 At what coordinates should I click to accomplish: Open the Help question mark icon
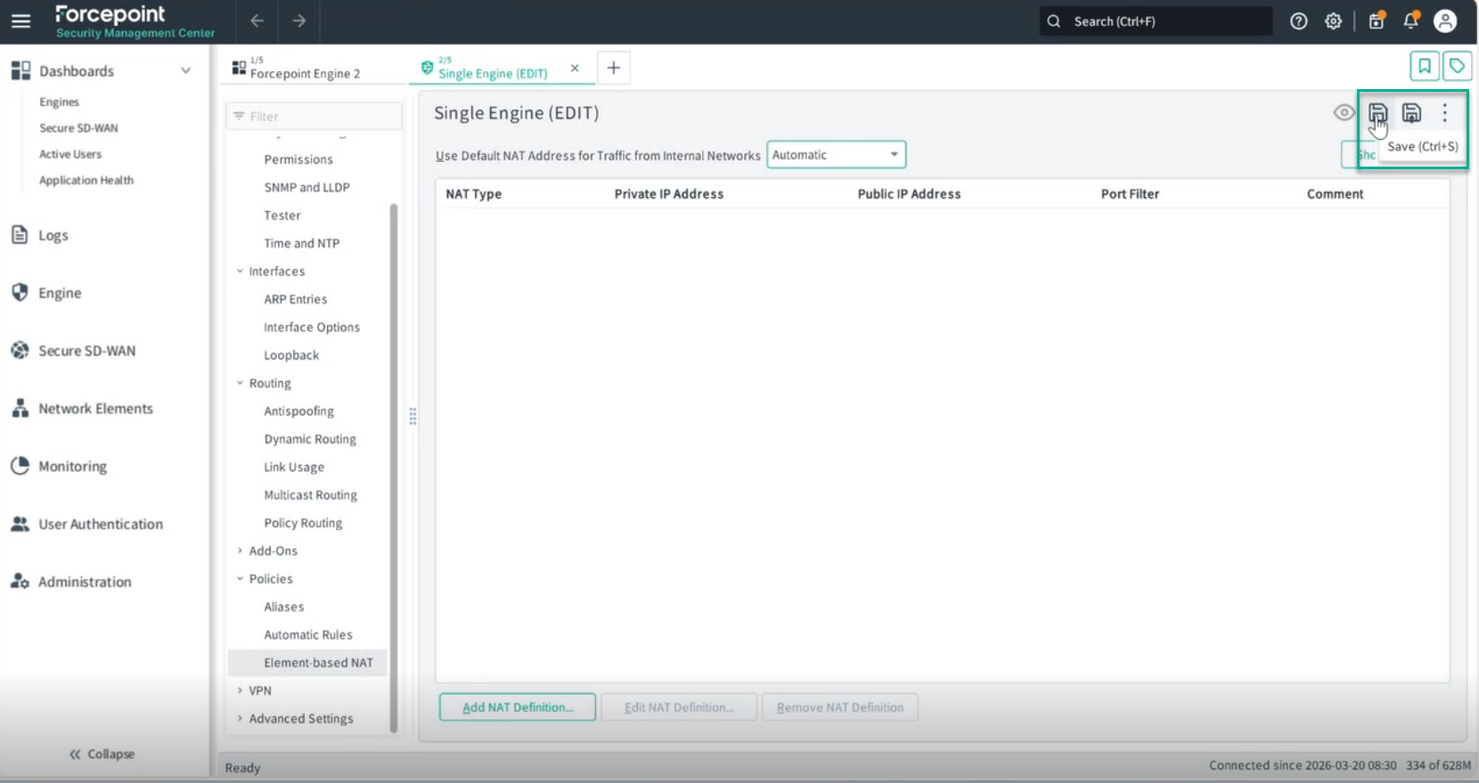pyautogui.click(x=1299, y=21)
